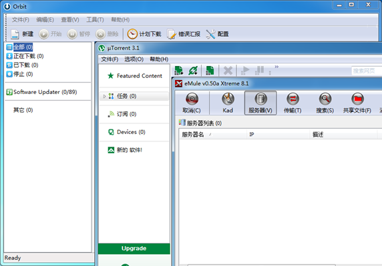Sort by the IP column header in eMule
This screenshot has height=266, width=382.
(278, 134)
